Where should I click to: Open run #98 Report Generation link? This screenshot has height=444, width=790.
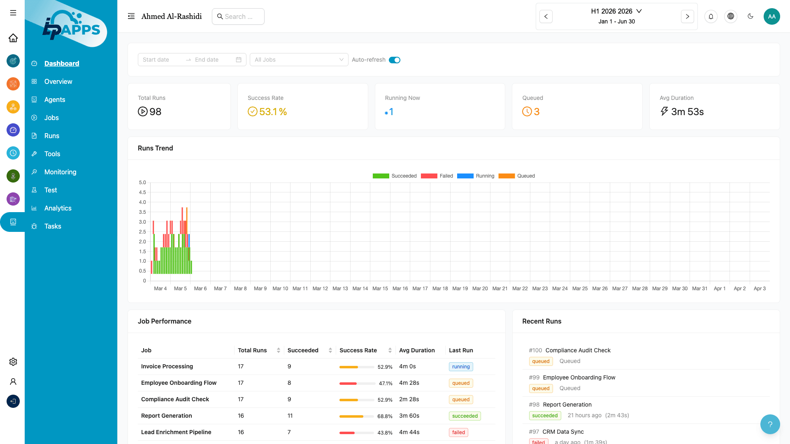(x=567, y=405)
